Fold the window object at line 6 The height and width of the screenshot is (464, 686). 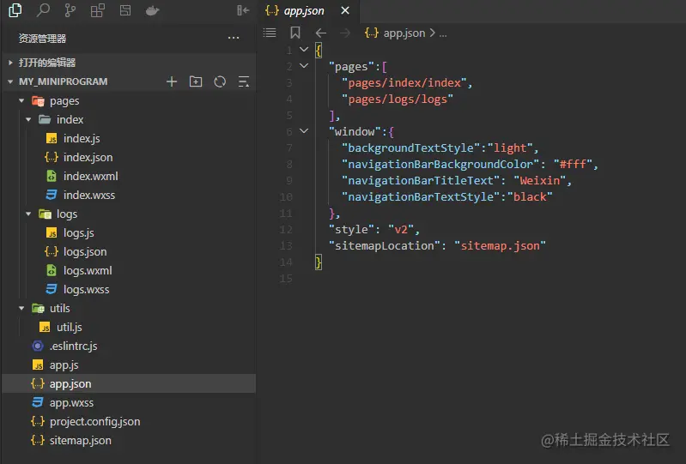(304, 131)
